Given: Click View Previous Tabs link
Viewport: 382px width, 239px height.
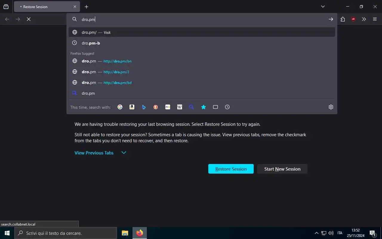Looking at the screenshot, I should 94,153.
